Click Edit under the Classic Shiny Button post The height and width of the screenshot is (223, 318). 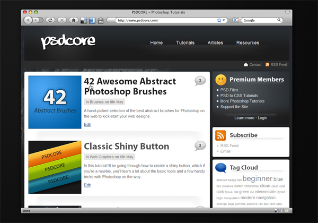click(87, 185)
